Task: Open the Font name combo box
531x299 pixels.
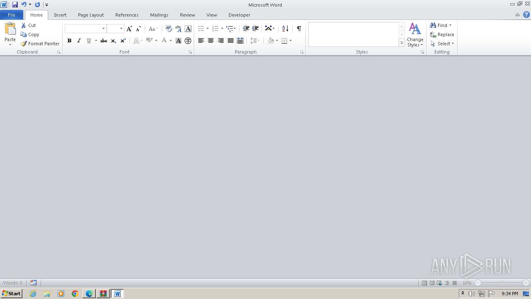Action: coord(85,29)
